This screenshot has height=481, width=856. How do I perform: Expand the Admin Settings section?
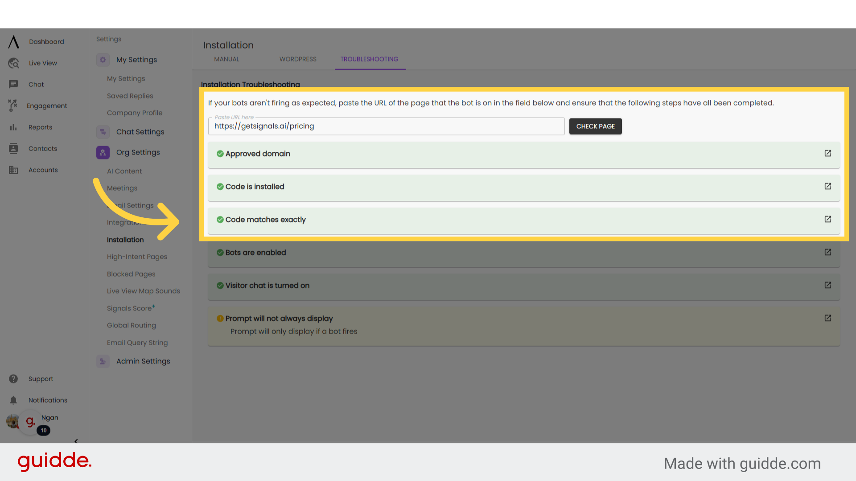point(143,361)
